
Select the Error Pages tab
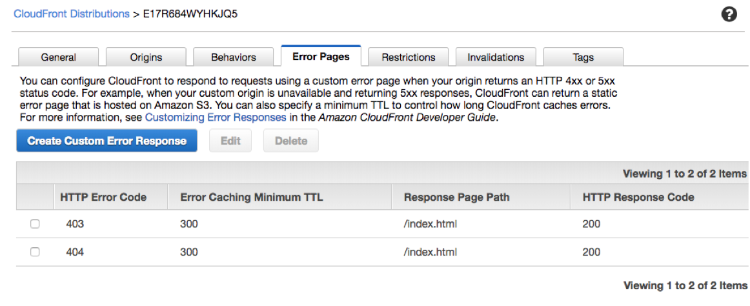[x=321, y=56]
